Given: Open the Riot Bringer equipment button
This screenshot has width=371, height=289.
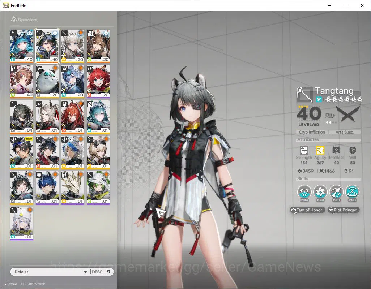Looking at the screenshot, I should [x=343, y=210].
